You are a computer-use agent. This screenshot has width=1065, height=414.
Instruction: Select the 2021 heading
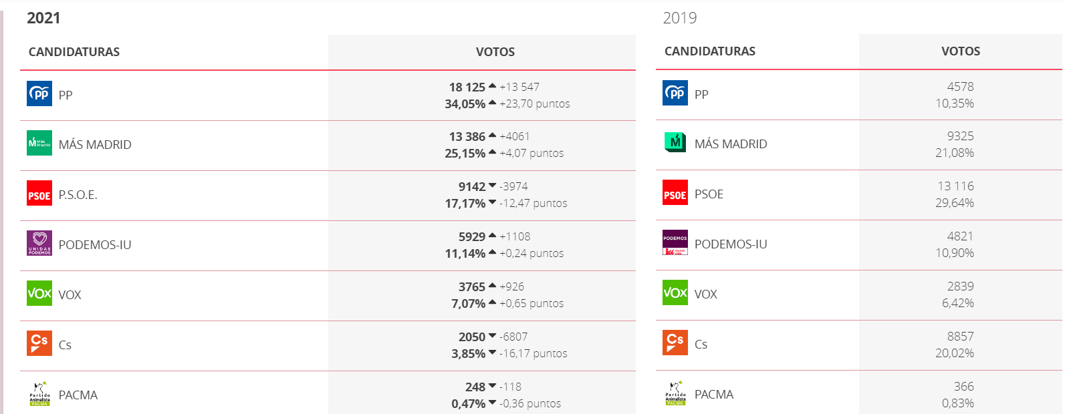click(x=43, y=18)
